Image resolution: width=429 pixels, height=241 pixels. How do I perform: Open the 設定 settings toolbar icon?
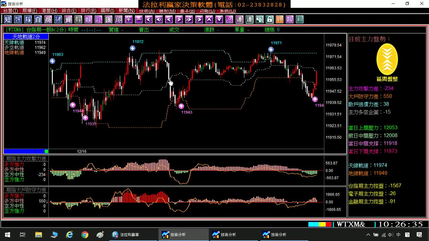[x=98, y=19]
